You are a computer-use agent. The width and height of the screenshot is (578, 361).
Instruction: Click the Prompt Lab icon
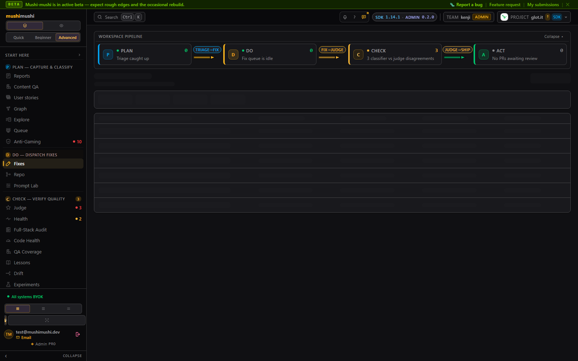pyautogui.click(x=8, y=186)
